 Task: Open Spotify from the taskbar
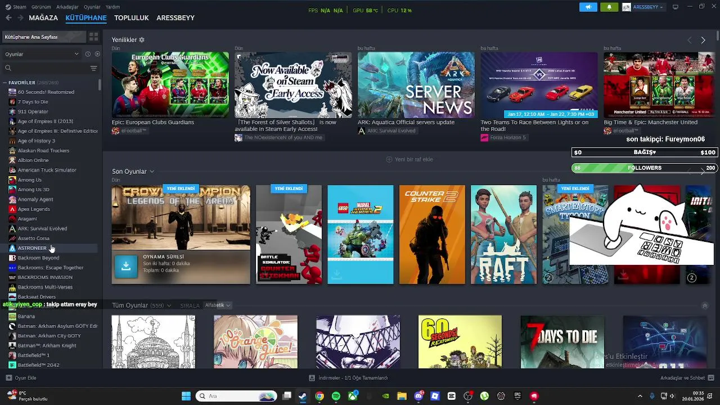336,396
